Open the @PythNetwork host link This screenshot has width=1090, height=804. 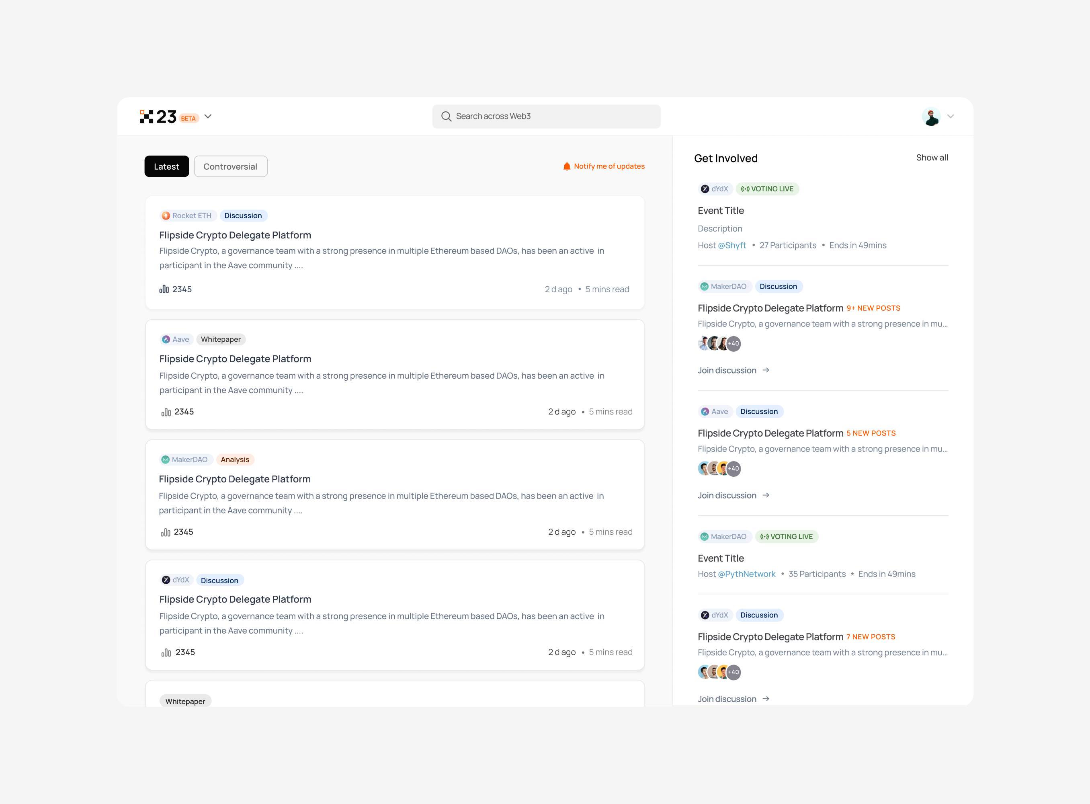coord(746,574)
